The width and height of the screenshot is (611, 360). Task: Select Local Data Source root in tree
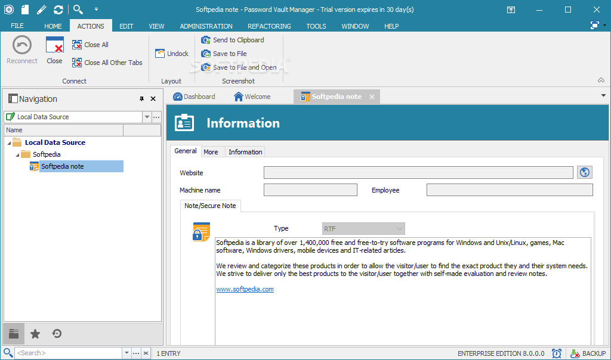[55, 142]
